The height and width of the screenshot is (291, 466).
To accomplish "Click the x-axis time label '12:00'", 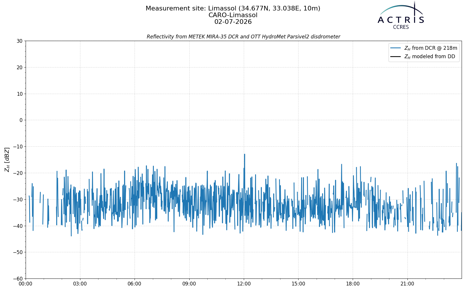I will (x=244, y=284).
